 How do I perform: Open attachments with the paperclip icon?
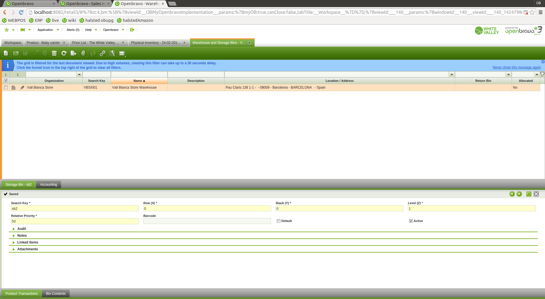point(83,53)
